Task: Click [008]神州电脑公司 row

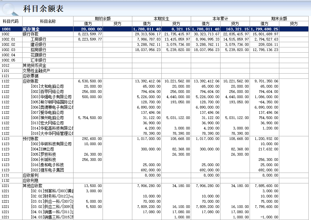Action: (x=154, y=118)
